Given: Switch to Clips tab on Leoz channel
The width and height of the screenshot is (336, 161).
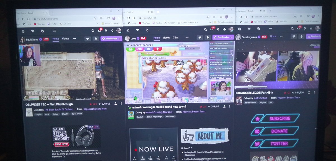Looking at the screenshot, I should click(175, 37).
